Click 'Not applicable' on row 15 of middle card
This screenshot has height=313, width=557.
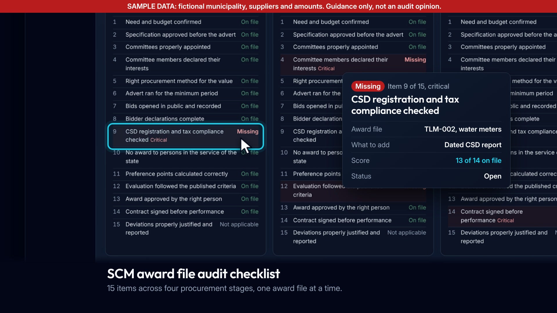coord(406,232)
